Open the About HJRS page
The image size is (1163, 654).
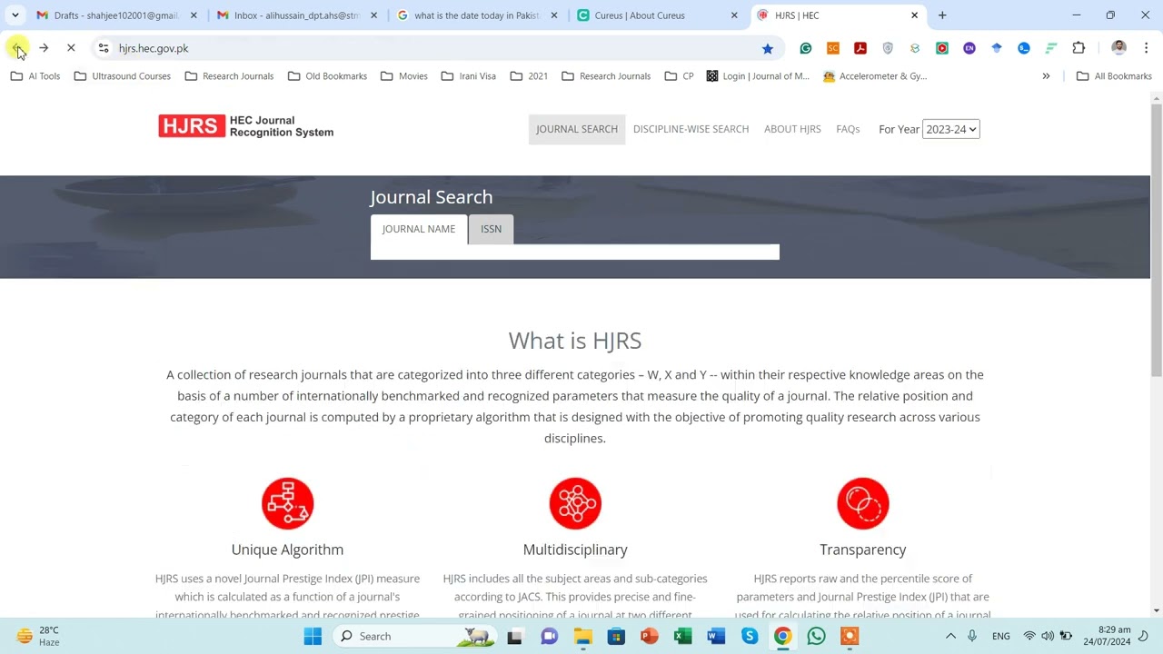pos(792,129)
